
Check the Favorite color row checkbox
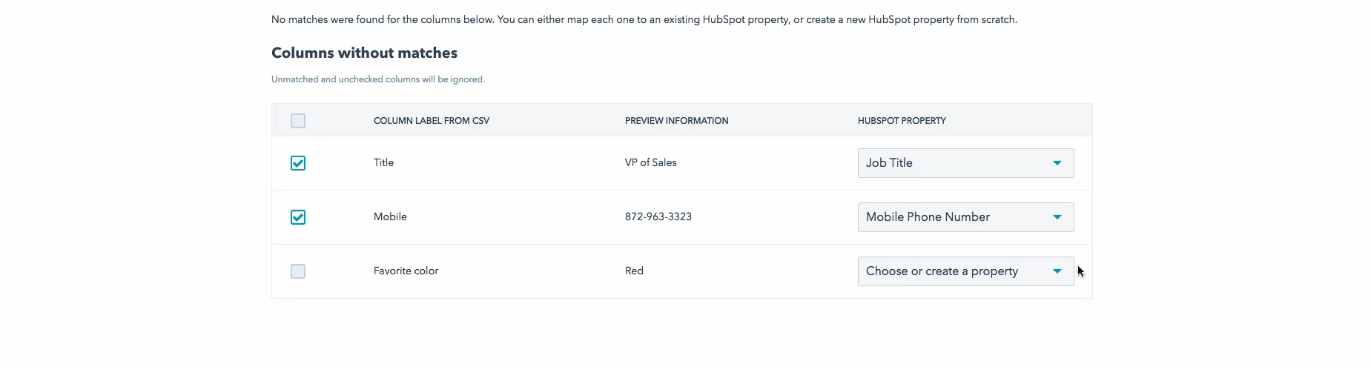pyautogui.click(x=298, y=271)
